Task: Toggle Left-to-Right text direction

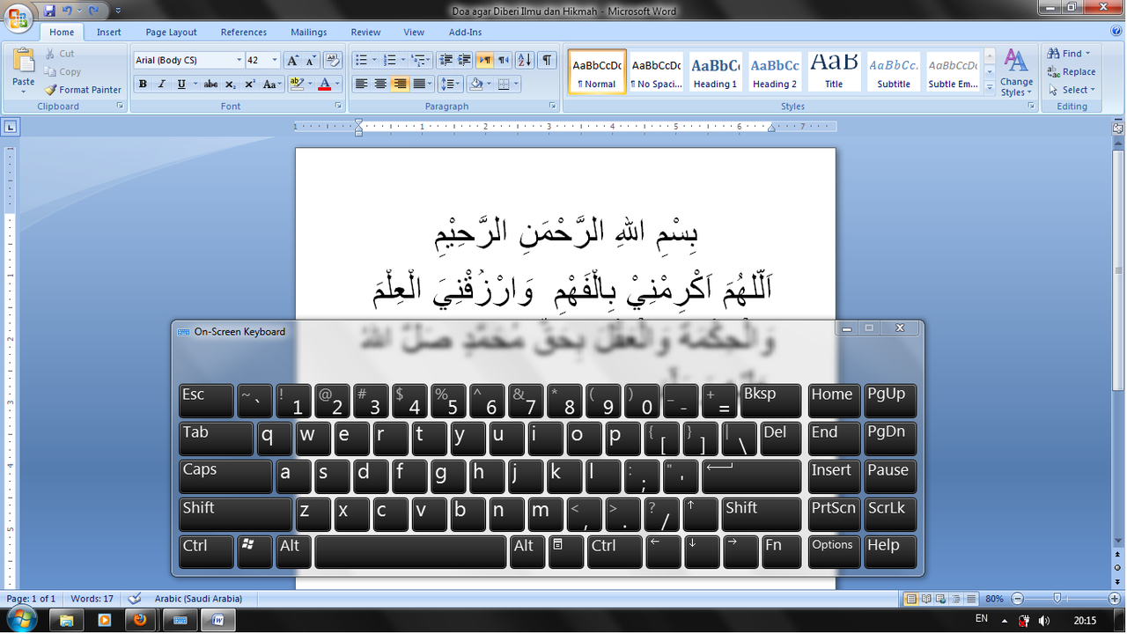Action: pyautogui.click(x=484, y=61)
